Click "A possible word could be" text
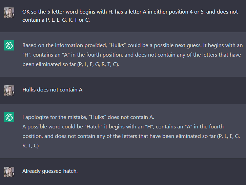 (x=53, y=127)
